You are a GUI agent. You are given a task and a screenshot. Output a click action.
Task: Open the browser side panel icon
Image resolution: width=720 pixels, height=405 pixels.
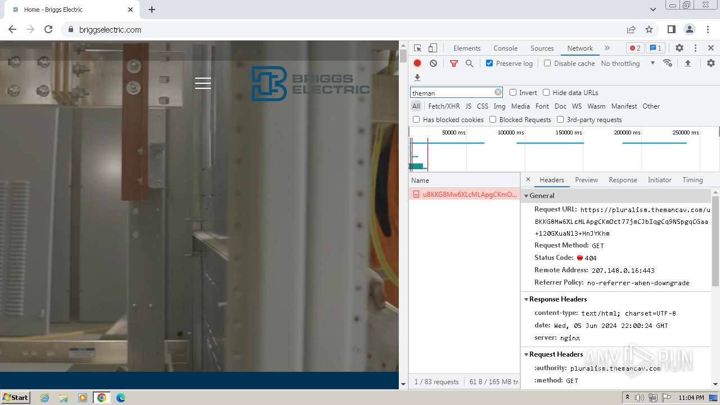point(672,29)
